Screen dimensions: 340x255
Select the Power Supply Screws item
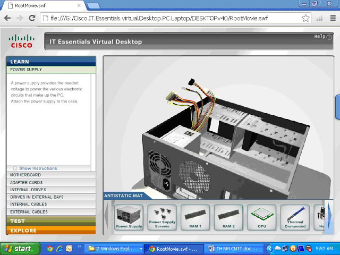click(162, 217)
